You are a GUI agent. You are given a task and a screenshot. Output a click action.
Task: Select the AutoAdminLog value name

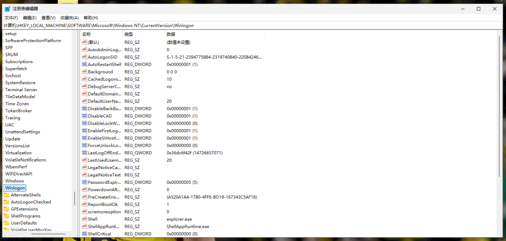pos(105,50)
